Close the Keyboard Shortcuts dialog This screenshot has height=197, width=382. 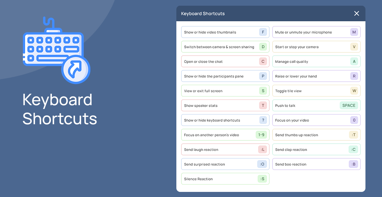point(357,13)
